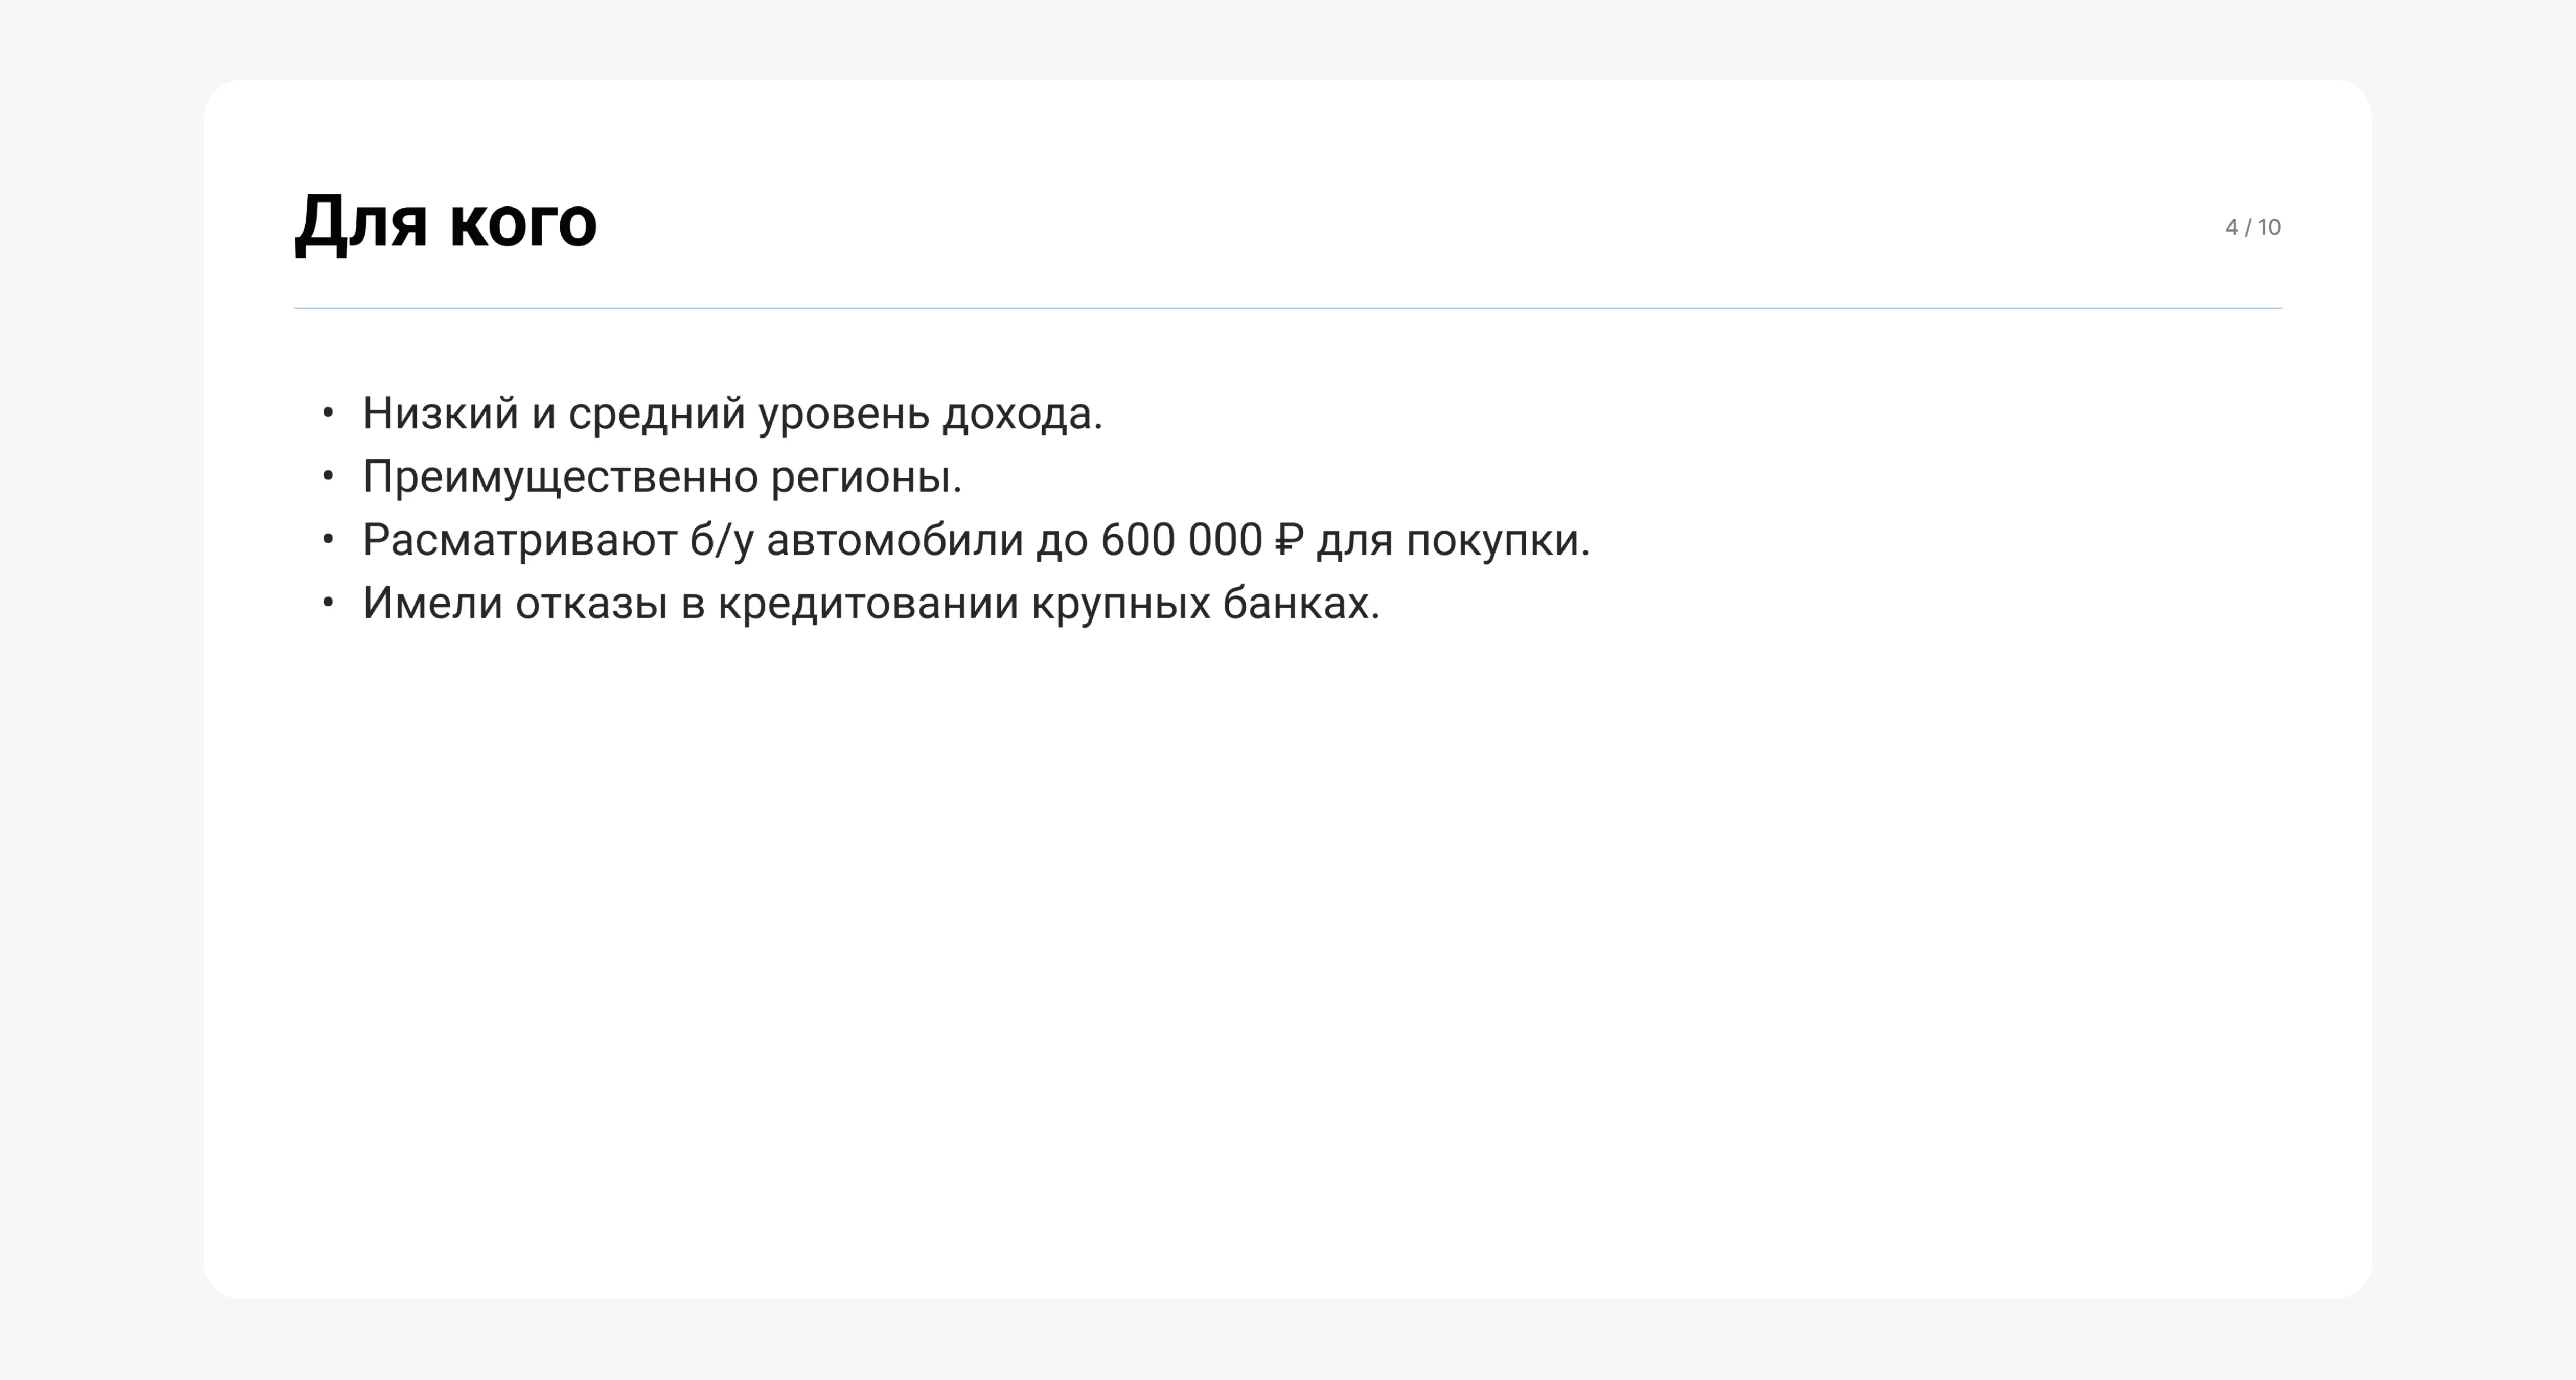
Task: Click the line 'Имели отказы в кредитовании крупных банках.'
Action: pos(871,603)
